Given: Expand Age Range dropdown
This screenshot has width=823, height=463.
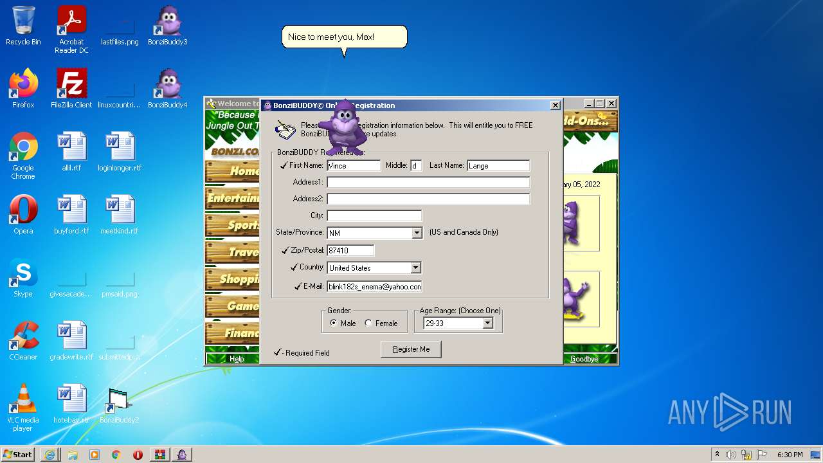Looking at the screenshot, I should pyautogui.click(x=487, y=323).
